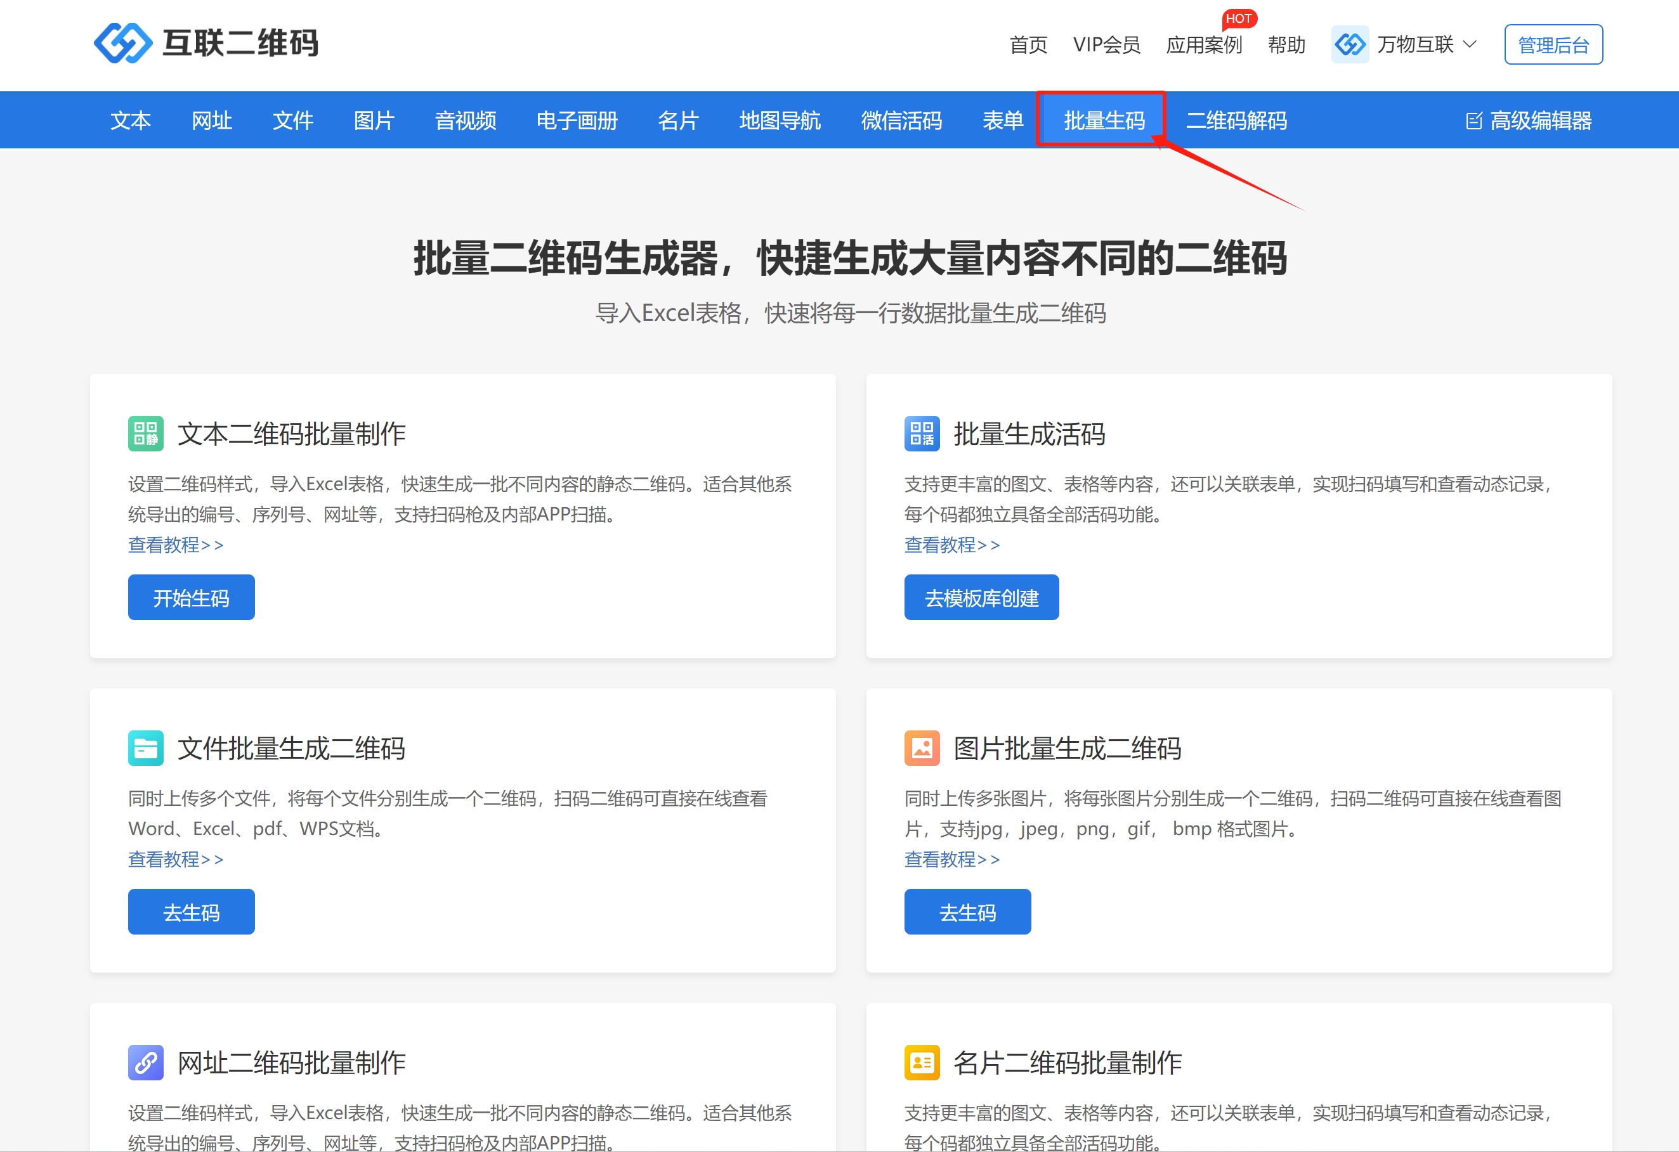Click the subtitle 导入Excel表格 line
Screen dimensions: 1679x1152
click(x=851, y=313)
